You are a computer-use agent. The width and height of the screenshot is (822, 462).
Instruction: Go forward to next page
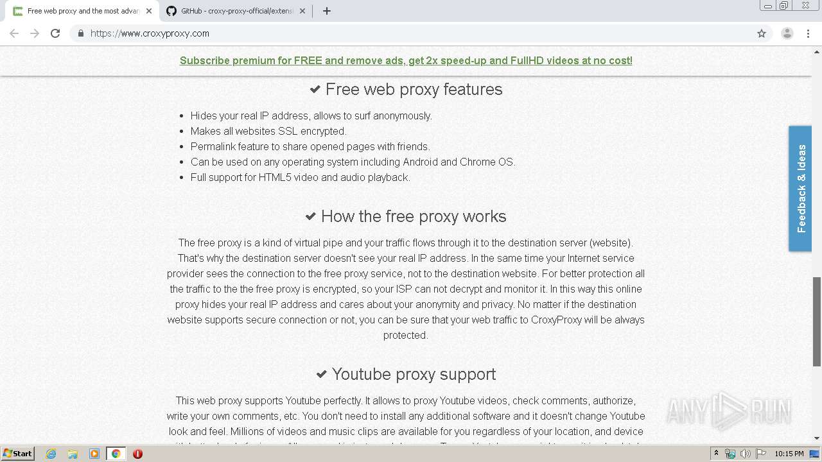tap(35, 33)
